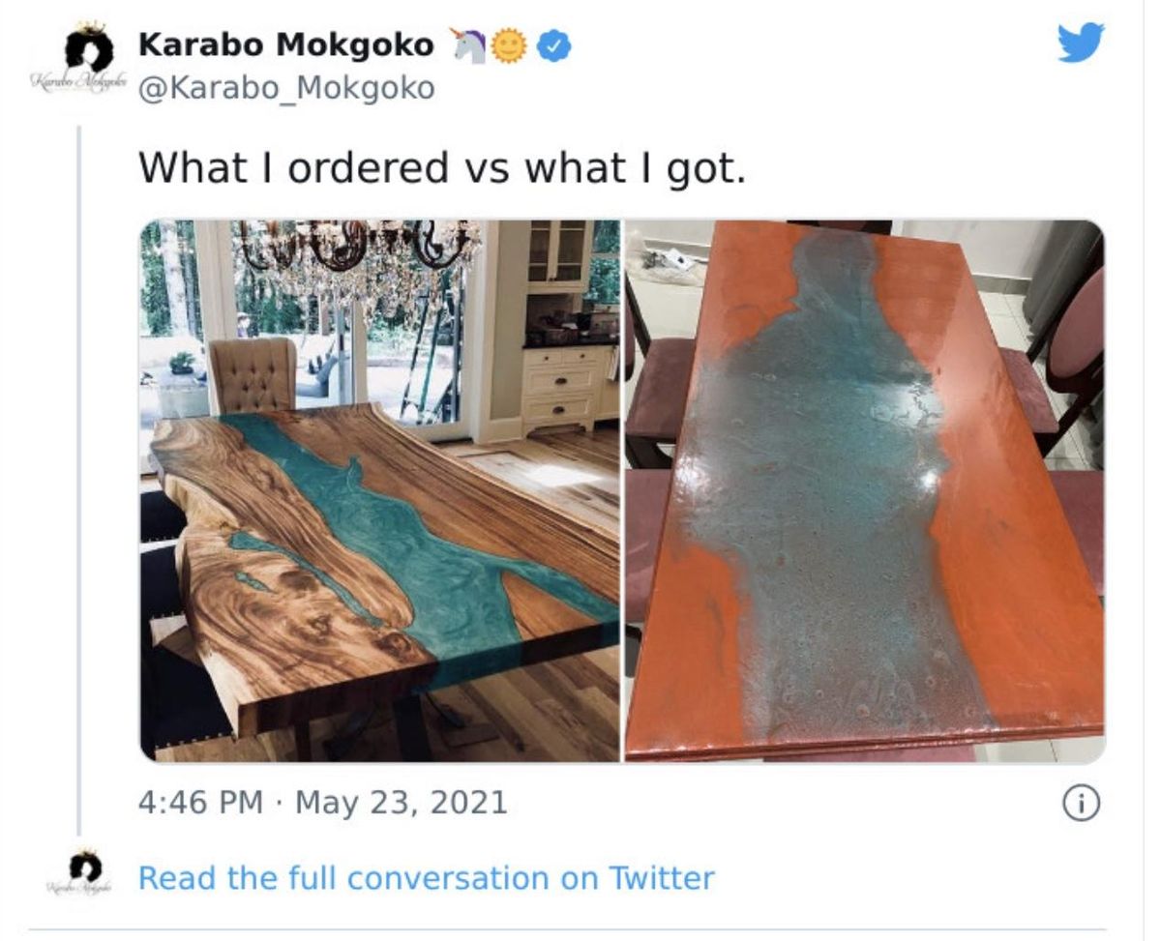Click the blue verified badge
The width and height of the screenshot is (1161, 941).
553,45
